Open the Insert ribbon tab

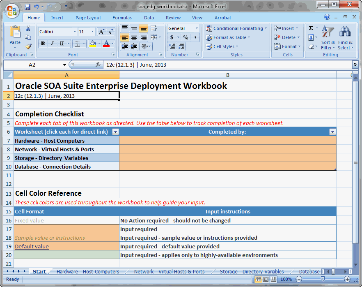click(x=57, y=18)
